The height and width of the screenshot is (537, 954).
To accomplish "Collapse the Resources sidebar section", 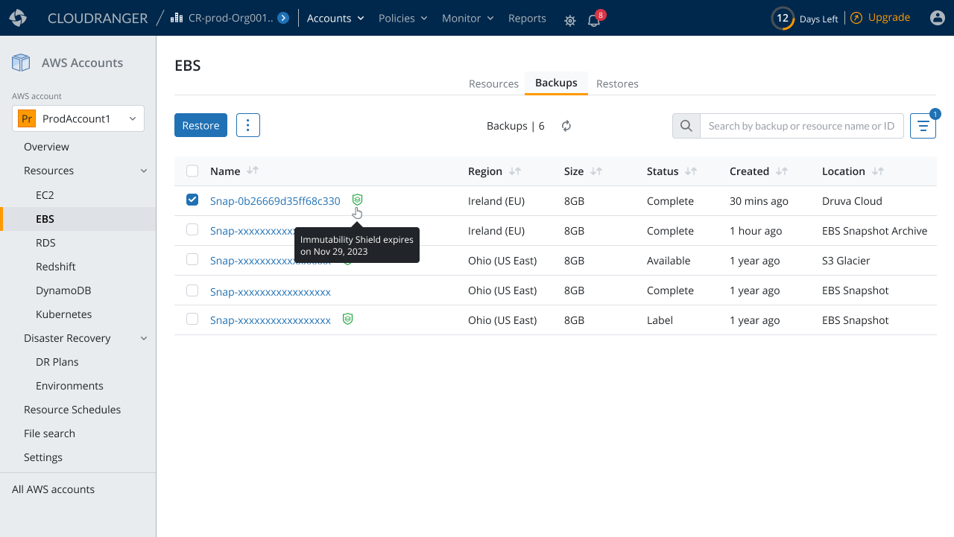I will [144, 171].
